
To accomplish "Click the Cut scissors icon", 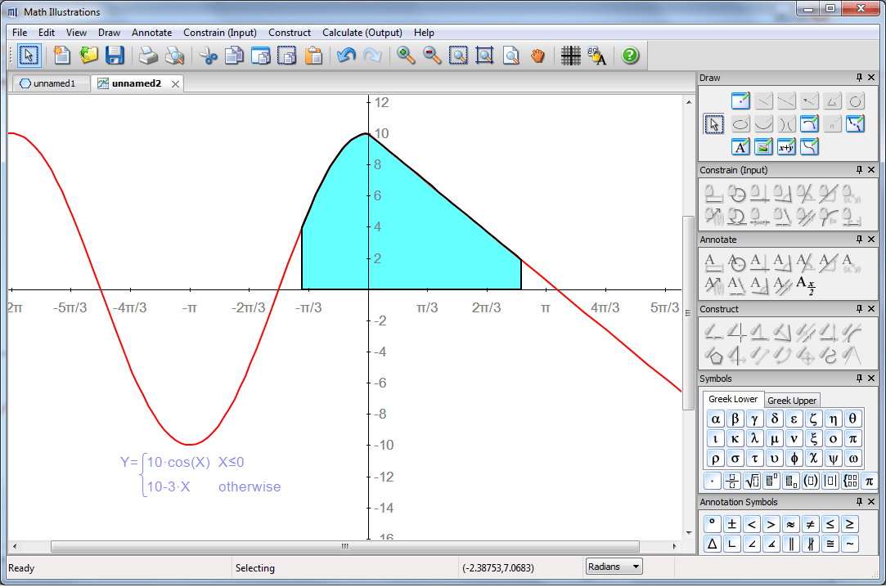I will tap(208, 56).
